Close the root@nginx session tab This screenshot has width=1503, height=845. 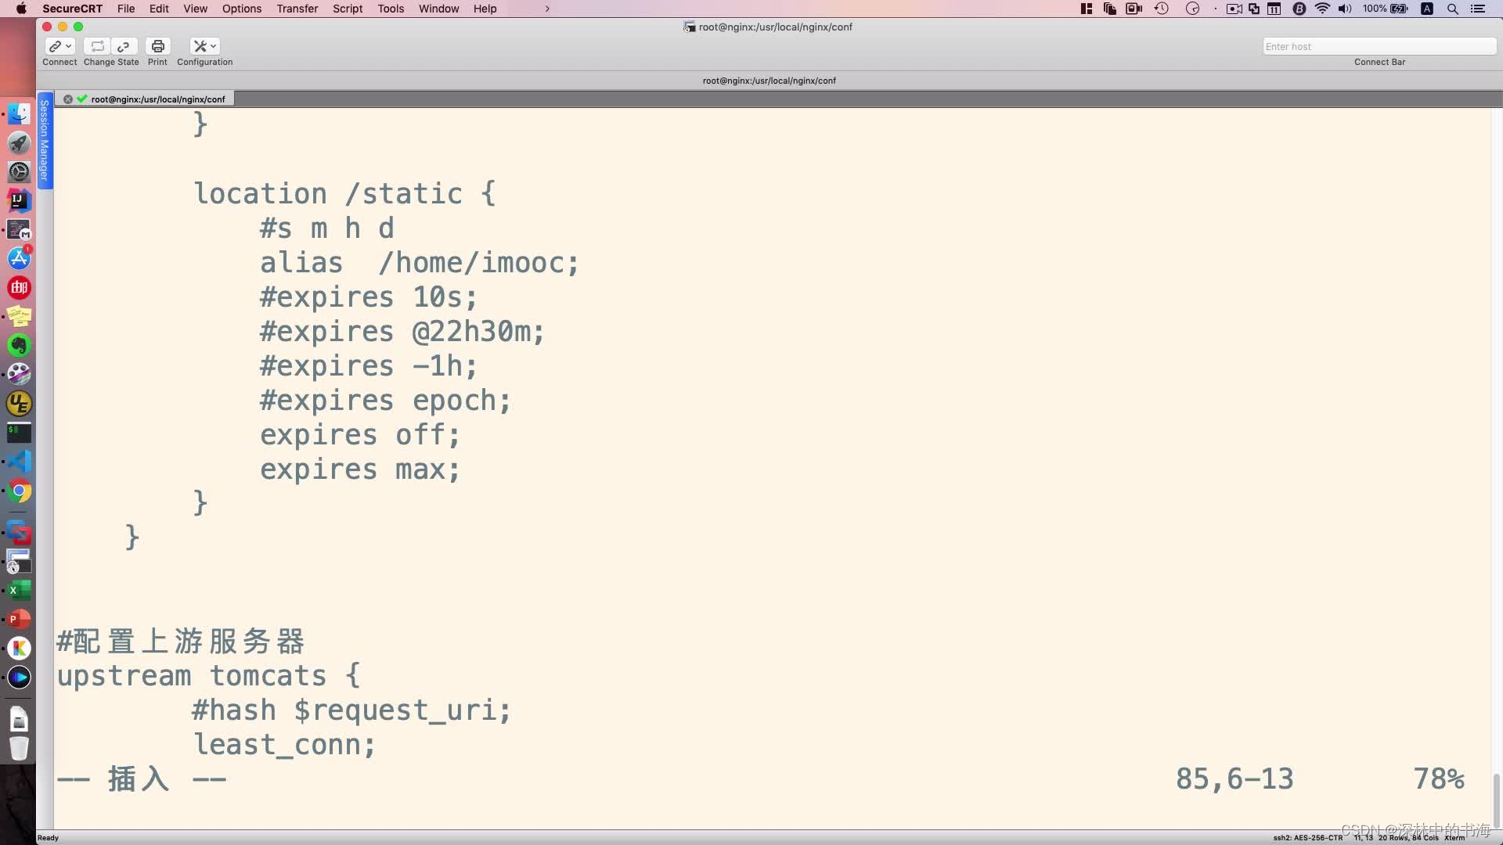pyautogui.click(x=68, y=99)
